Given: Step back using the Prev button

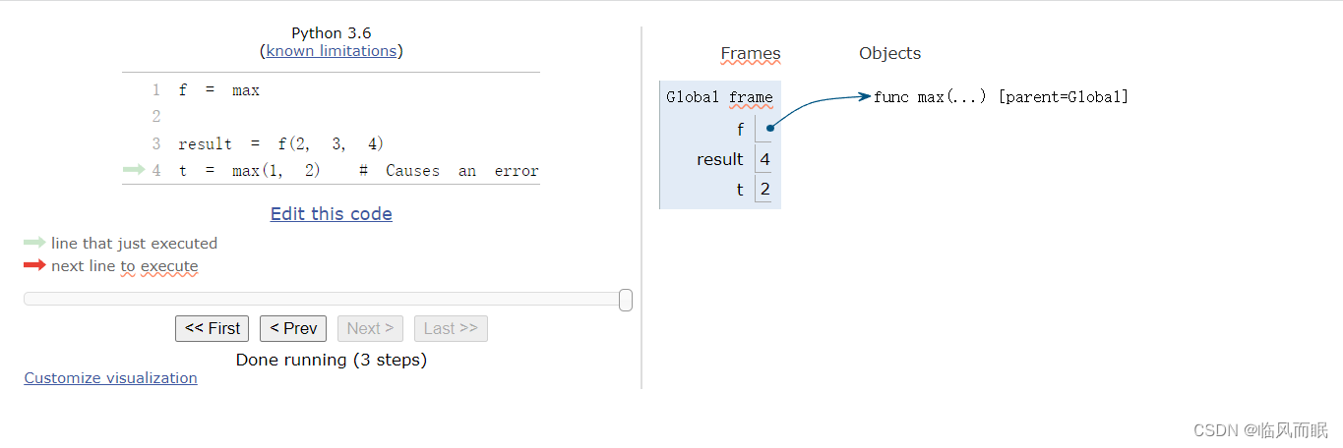Looking at the screenshot, I should (x=293, y=329).
